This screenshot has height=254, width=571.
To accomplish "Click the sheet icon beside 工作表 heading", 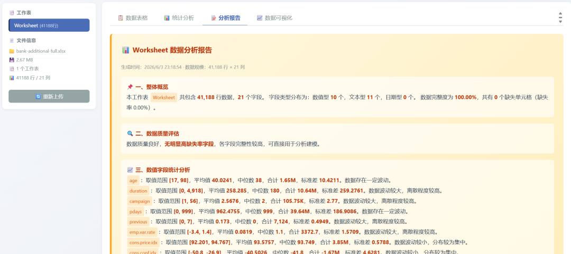I will [12, 13].
